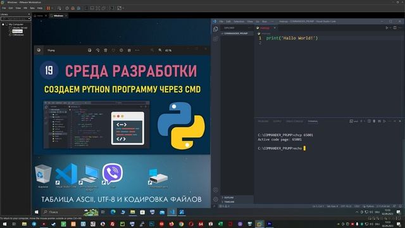Open the VS Code View menu

click(x=250, y=22)
